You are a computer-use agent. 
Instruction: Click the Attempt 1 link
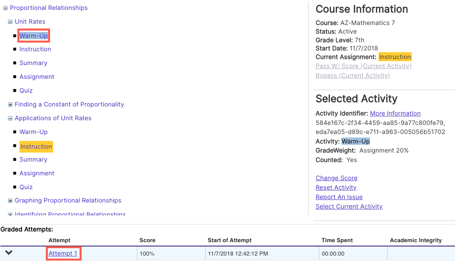63,253
